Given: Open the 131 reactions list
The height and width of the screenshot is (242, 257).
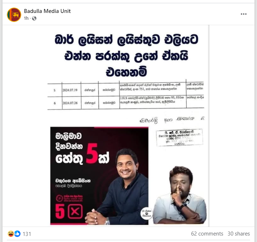Looking at the screenshot, I should click(x=27, y=234).
